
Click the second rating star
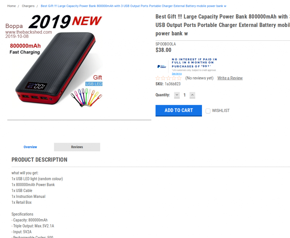(x=163, y=78)
